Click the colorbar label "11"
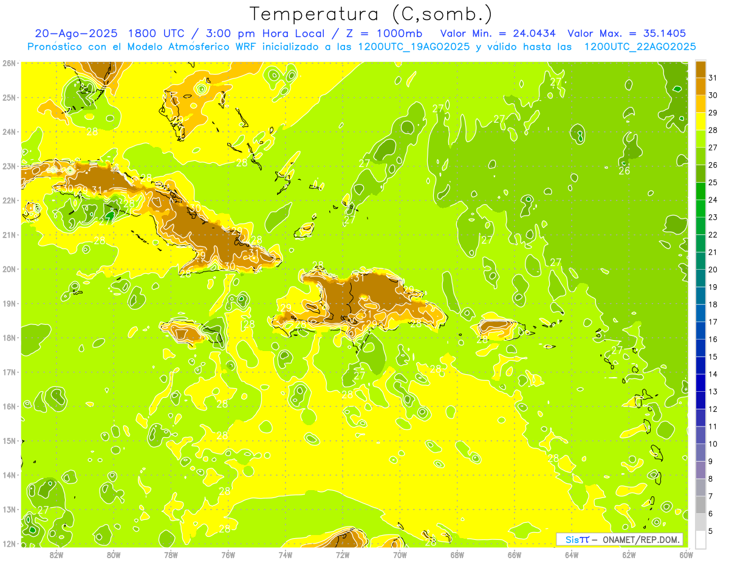729x563 pixels. pos(713,426)
